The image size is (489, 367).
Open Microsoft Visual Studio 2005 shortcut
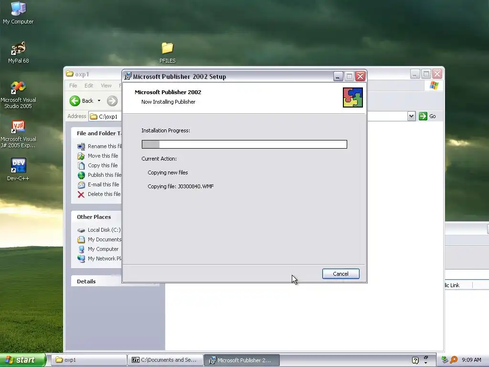pos(18,95)
